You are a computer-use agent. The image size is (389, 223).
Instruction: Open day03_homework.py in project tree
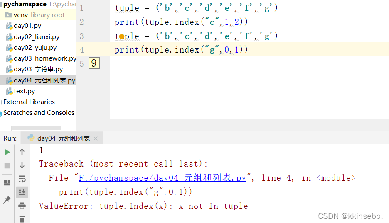[44, 58]
